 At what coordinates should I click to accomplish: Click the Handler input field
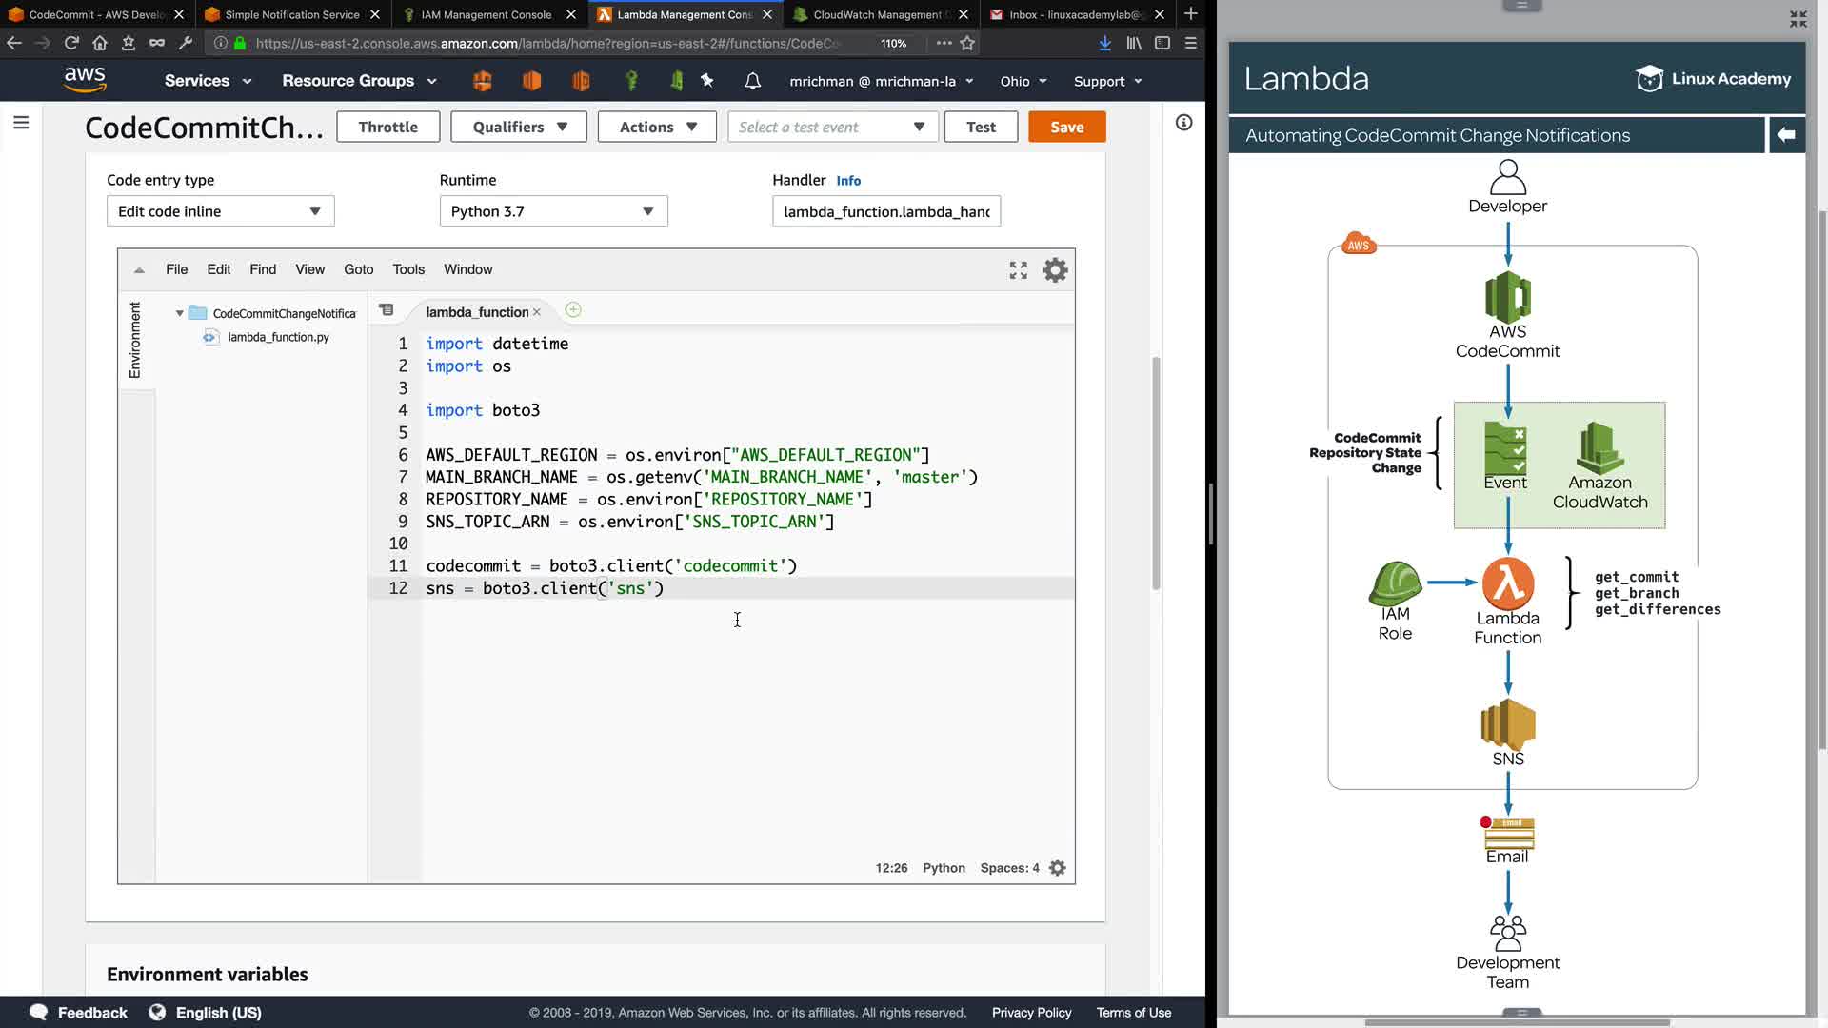coord(885,211)
